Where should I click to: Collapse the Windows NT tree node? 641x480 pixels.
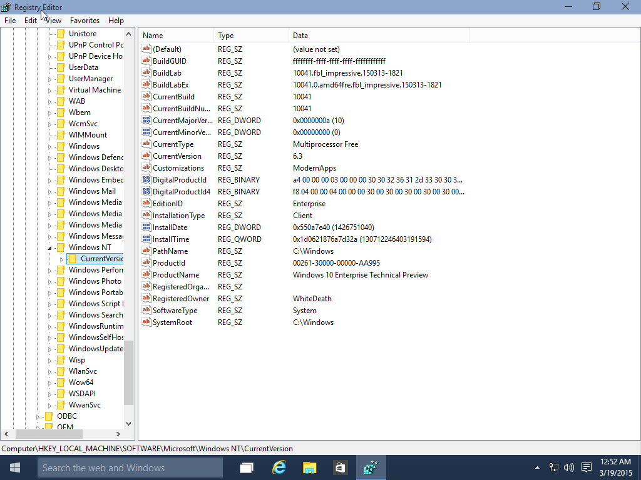point(50,247)
